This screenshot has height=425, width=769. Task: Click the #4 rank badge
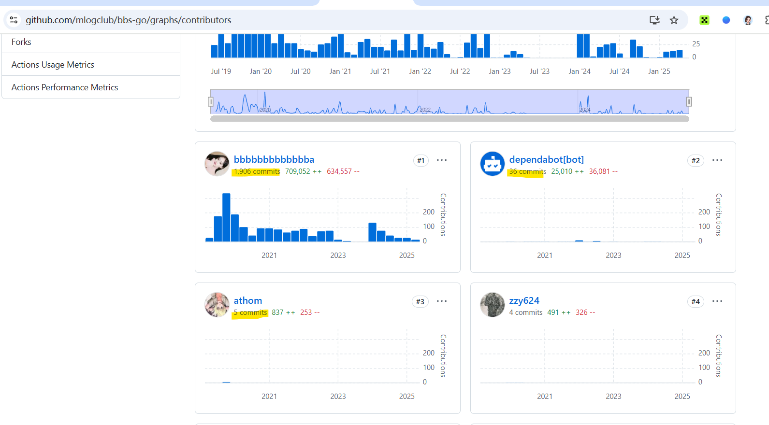click(x=696, y=301)
